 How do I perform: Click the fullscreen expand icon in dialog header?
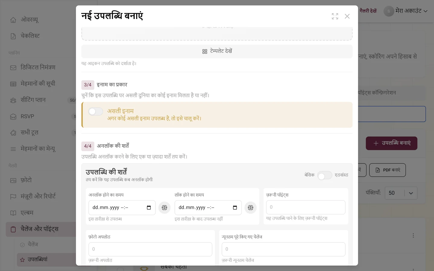[x=335, y=16]
